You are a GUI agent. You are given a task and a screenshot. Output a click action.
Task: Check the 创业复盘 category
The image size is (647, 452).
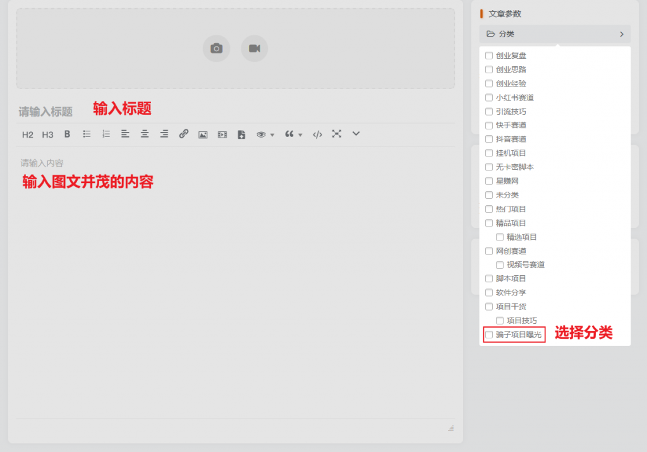[x=488, y=56]
